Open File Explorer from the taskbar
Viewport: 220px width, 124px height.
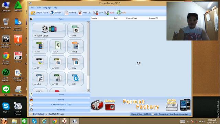tap(14, 121)
